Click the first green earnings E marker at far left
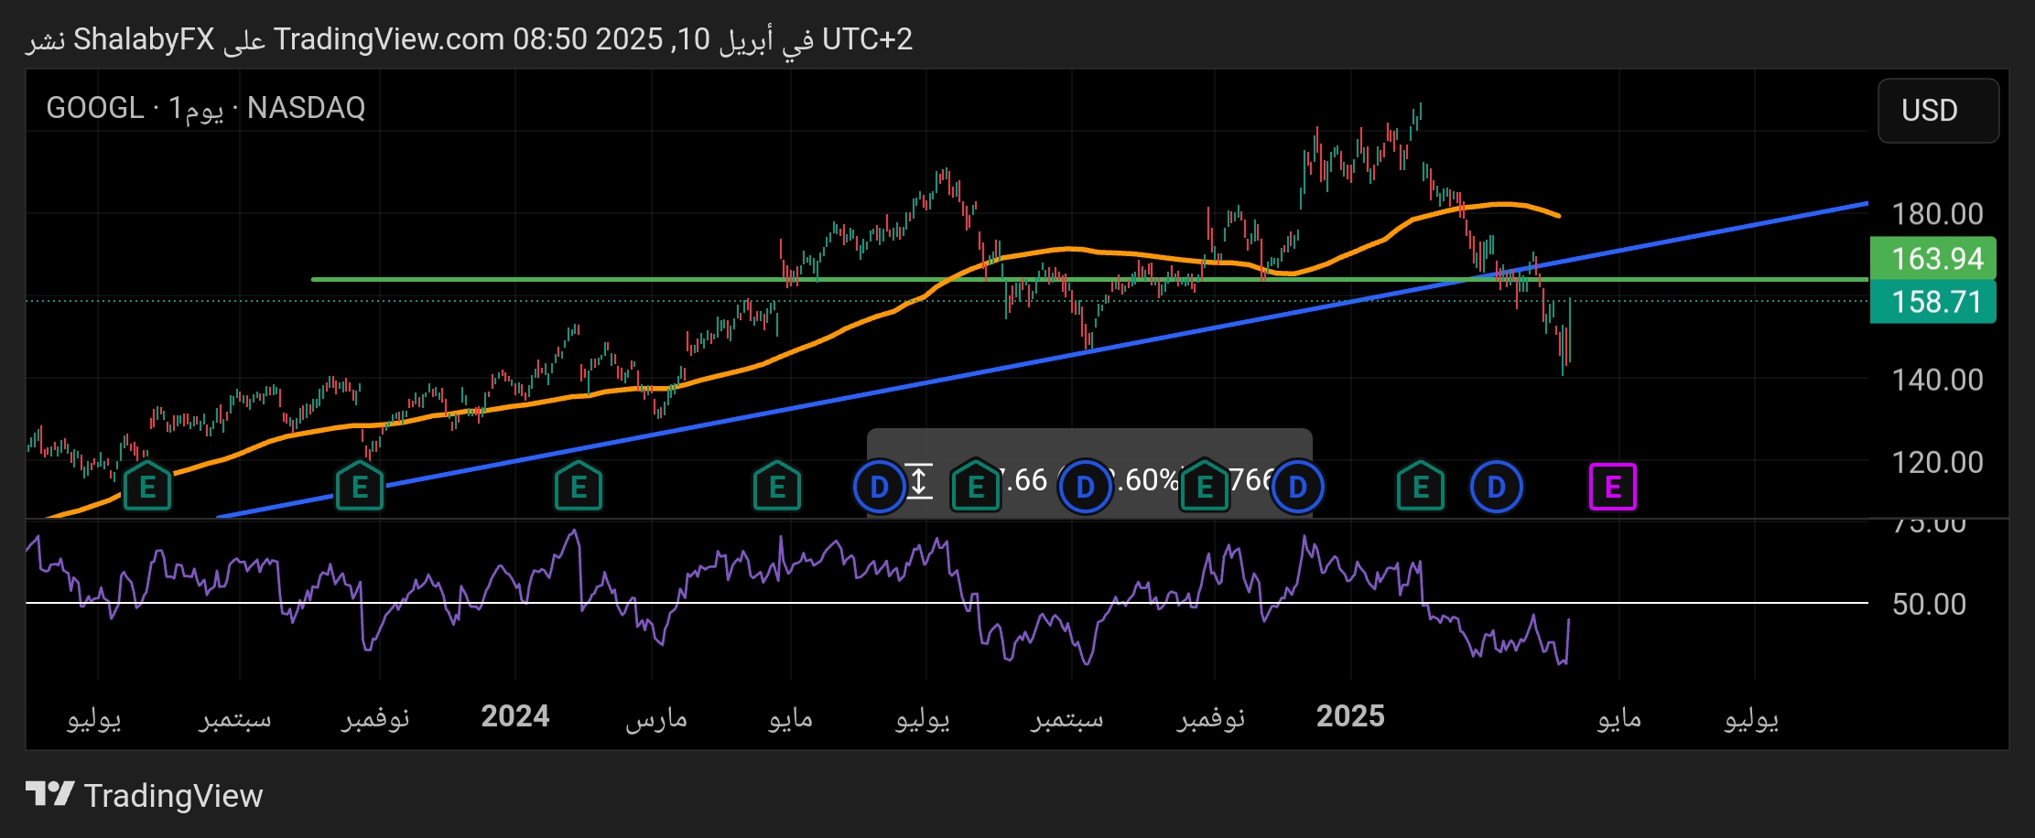The image size is (2035, 838). (147, 487)
